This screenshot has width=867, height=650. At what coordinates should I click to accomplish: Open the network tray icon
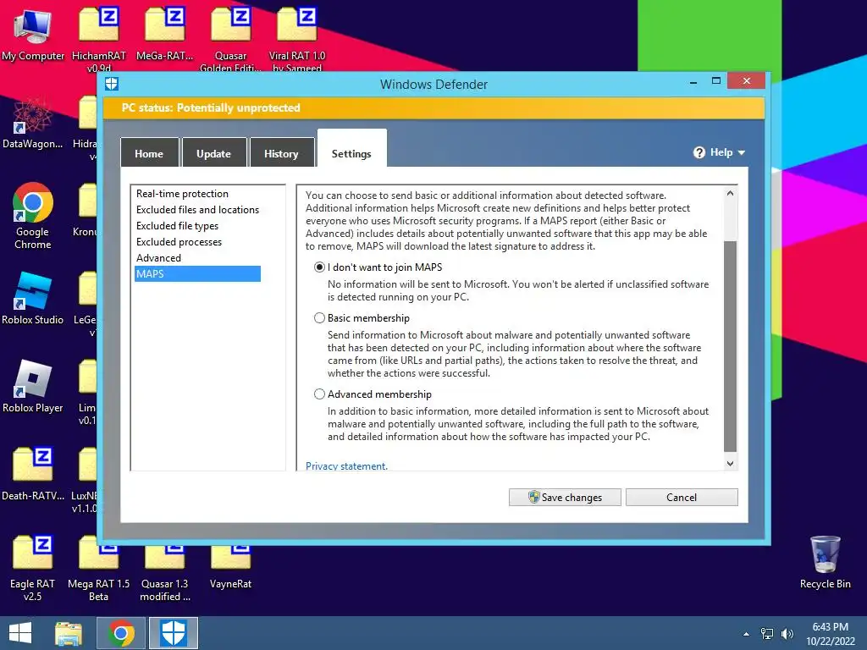tap(767, 634)
